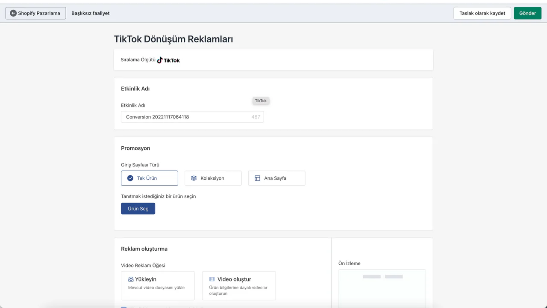Click the film icon beside Video oluştur
Screen dimensions: 547x308
coord(212,279)
